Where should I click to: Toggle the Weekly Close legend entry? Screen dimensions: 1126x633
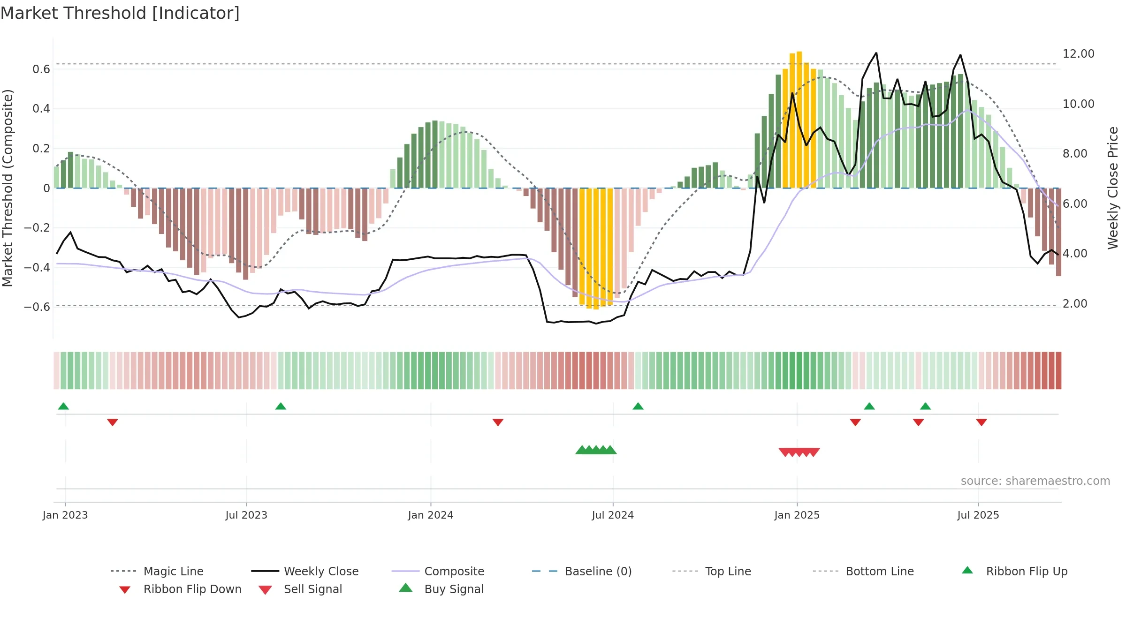pos(304,571)
